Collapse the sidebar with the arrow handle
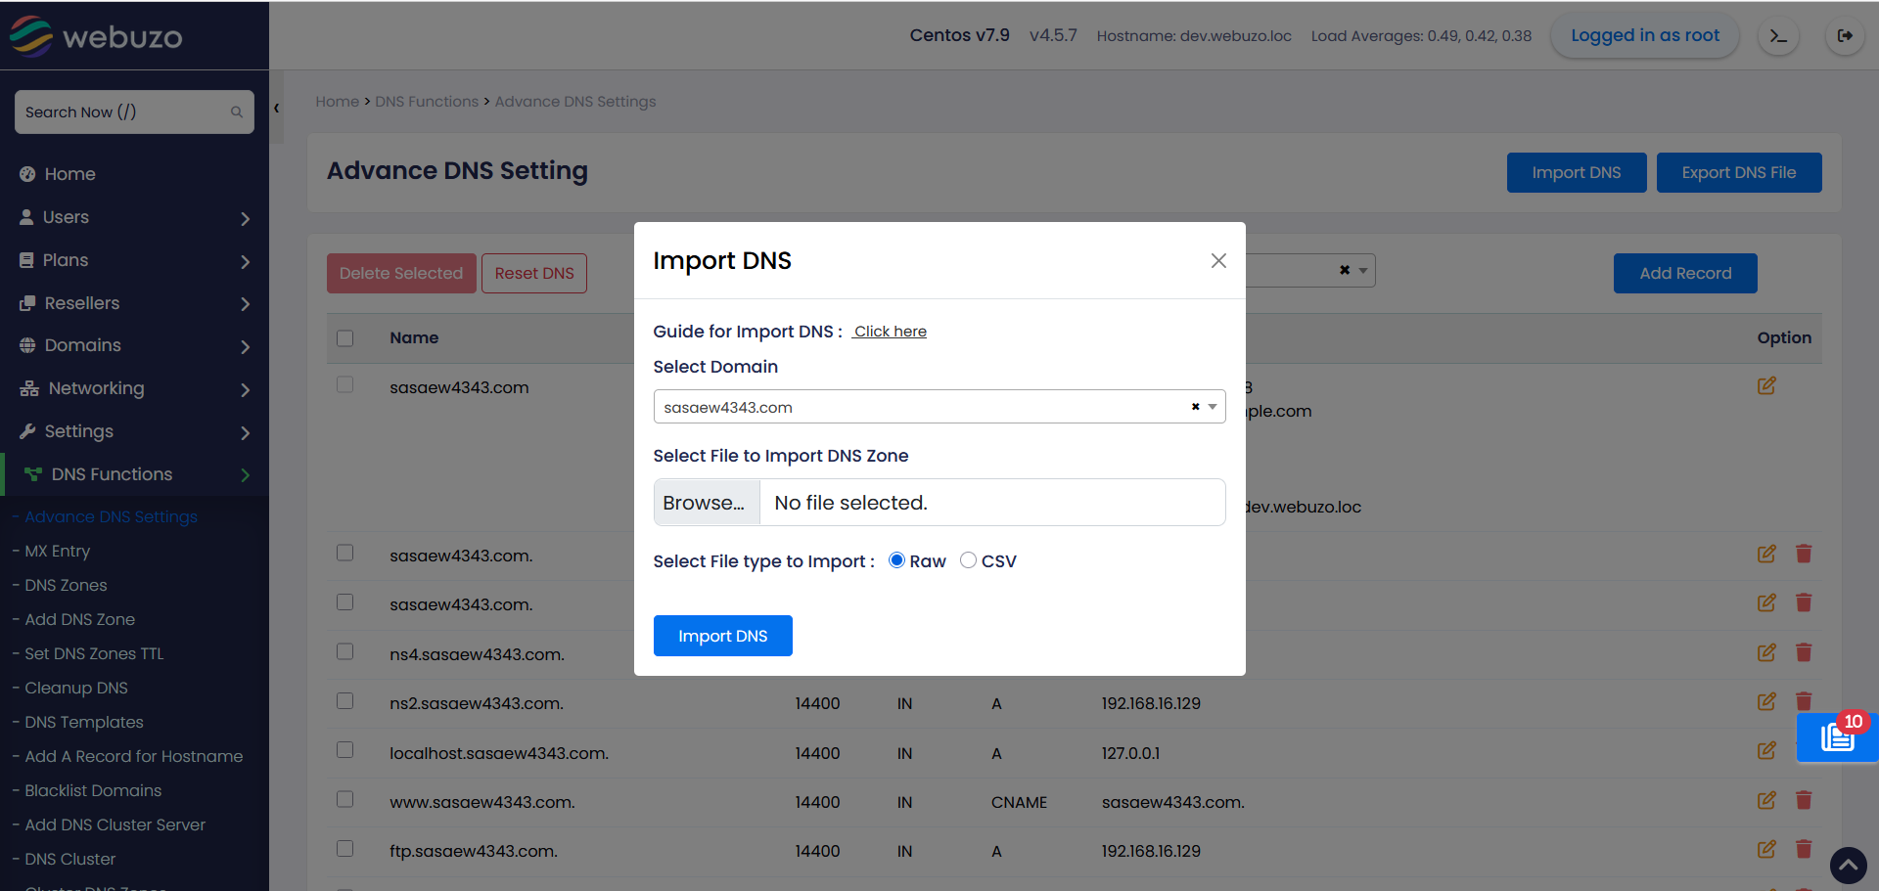The width and height of the screenshot is (1879, 891). (277, 109)
